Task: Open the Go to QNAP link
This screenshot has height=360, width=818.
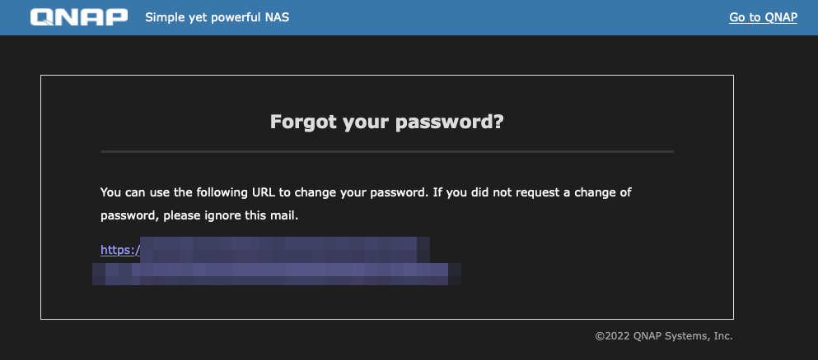Action: click(763, 17)
